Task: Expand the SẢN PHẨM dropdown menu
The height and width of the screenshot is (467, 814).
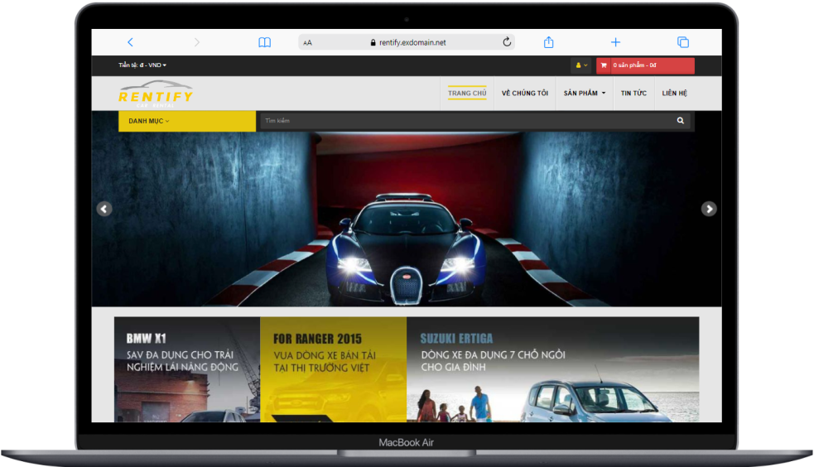Action: point(585,94)
